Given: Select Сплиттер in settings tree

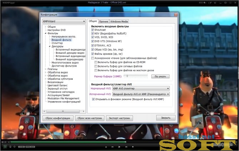Looking at the screenshot, I should (57, 43).
